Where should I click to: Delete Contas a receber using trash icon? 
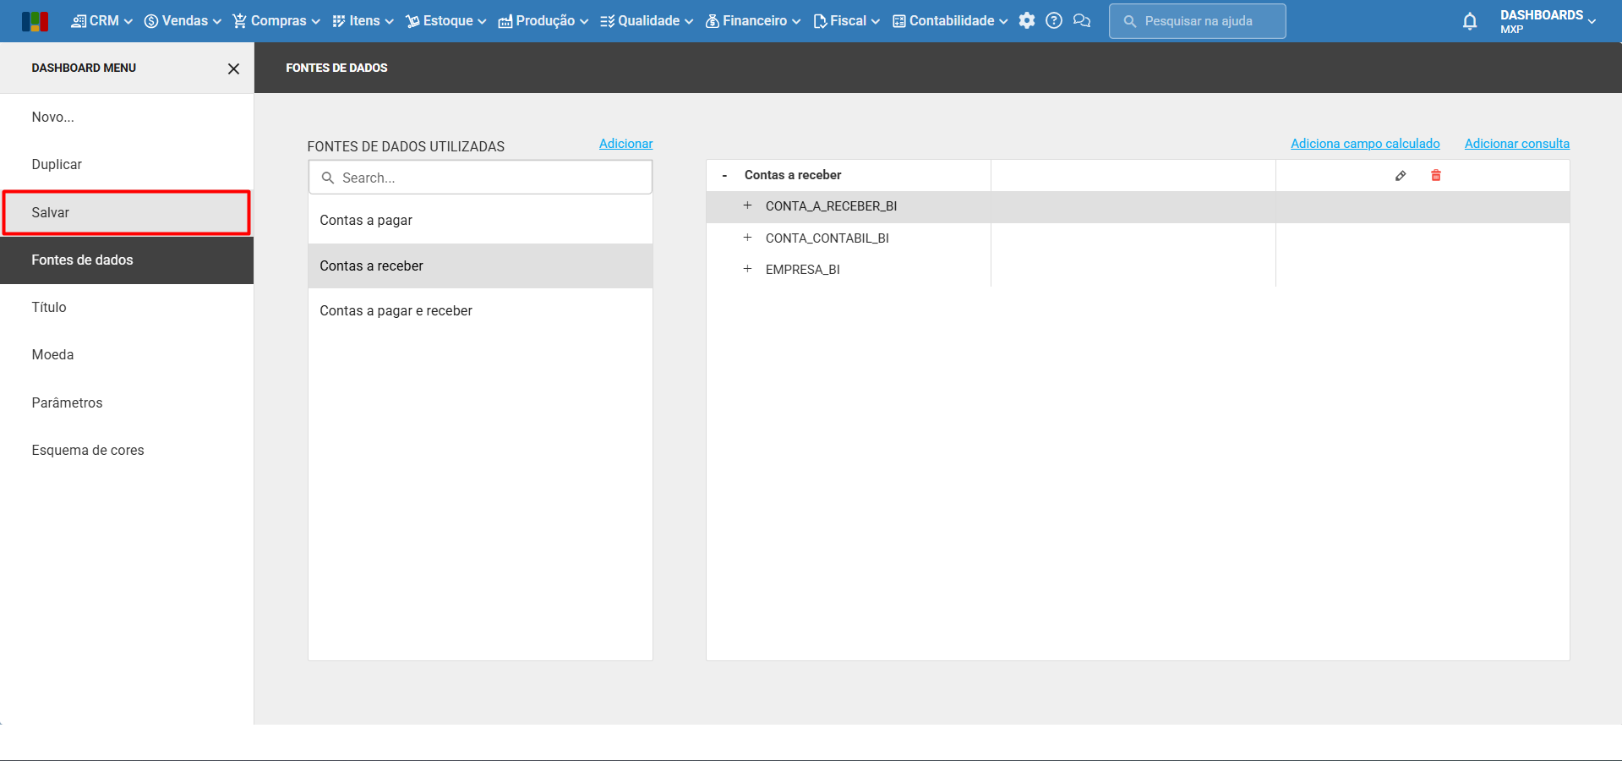pyautogui.click(x=1436, y=176)
